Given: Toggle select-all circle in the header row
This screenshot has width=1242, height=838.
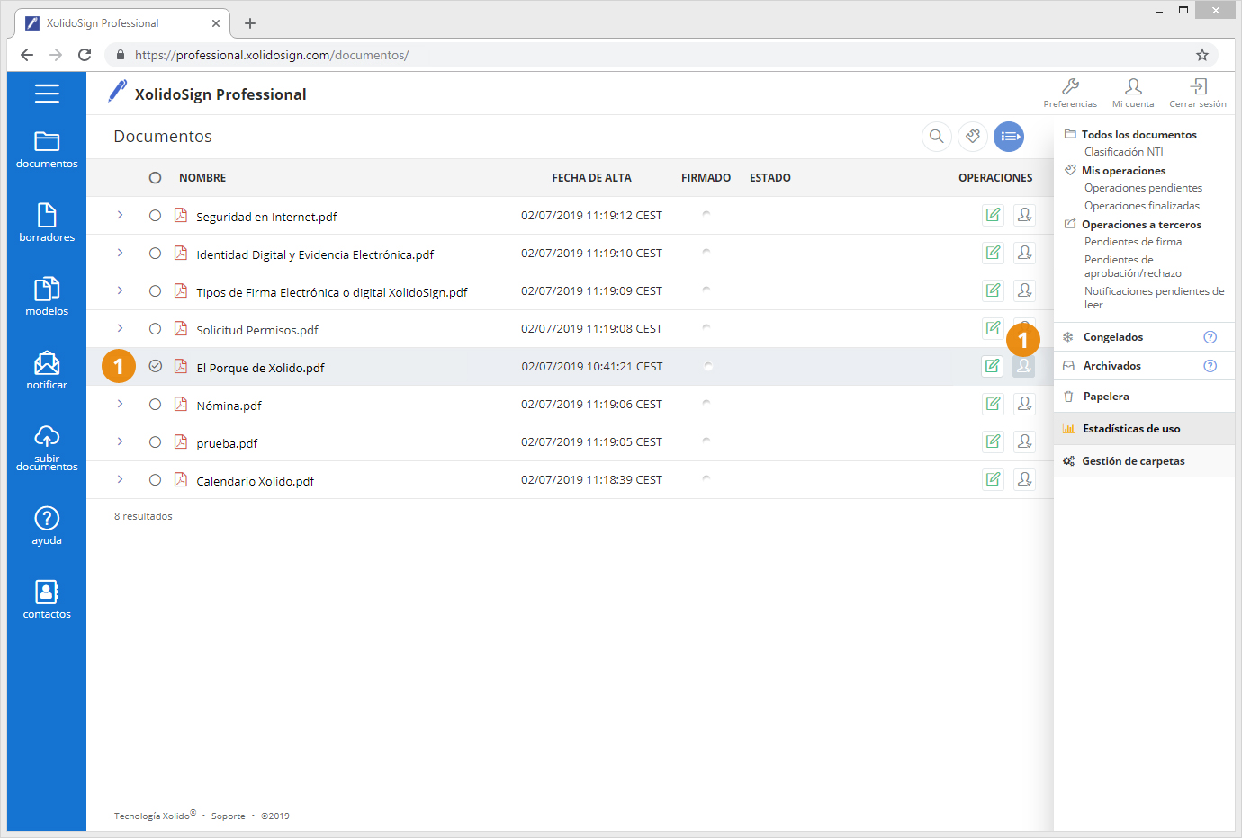Looking at the screenshot, I should 156,178.
